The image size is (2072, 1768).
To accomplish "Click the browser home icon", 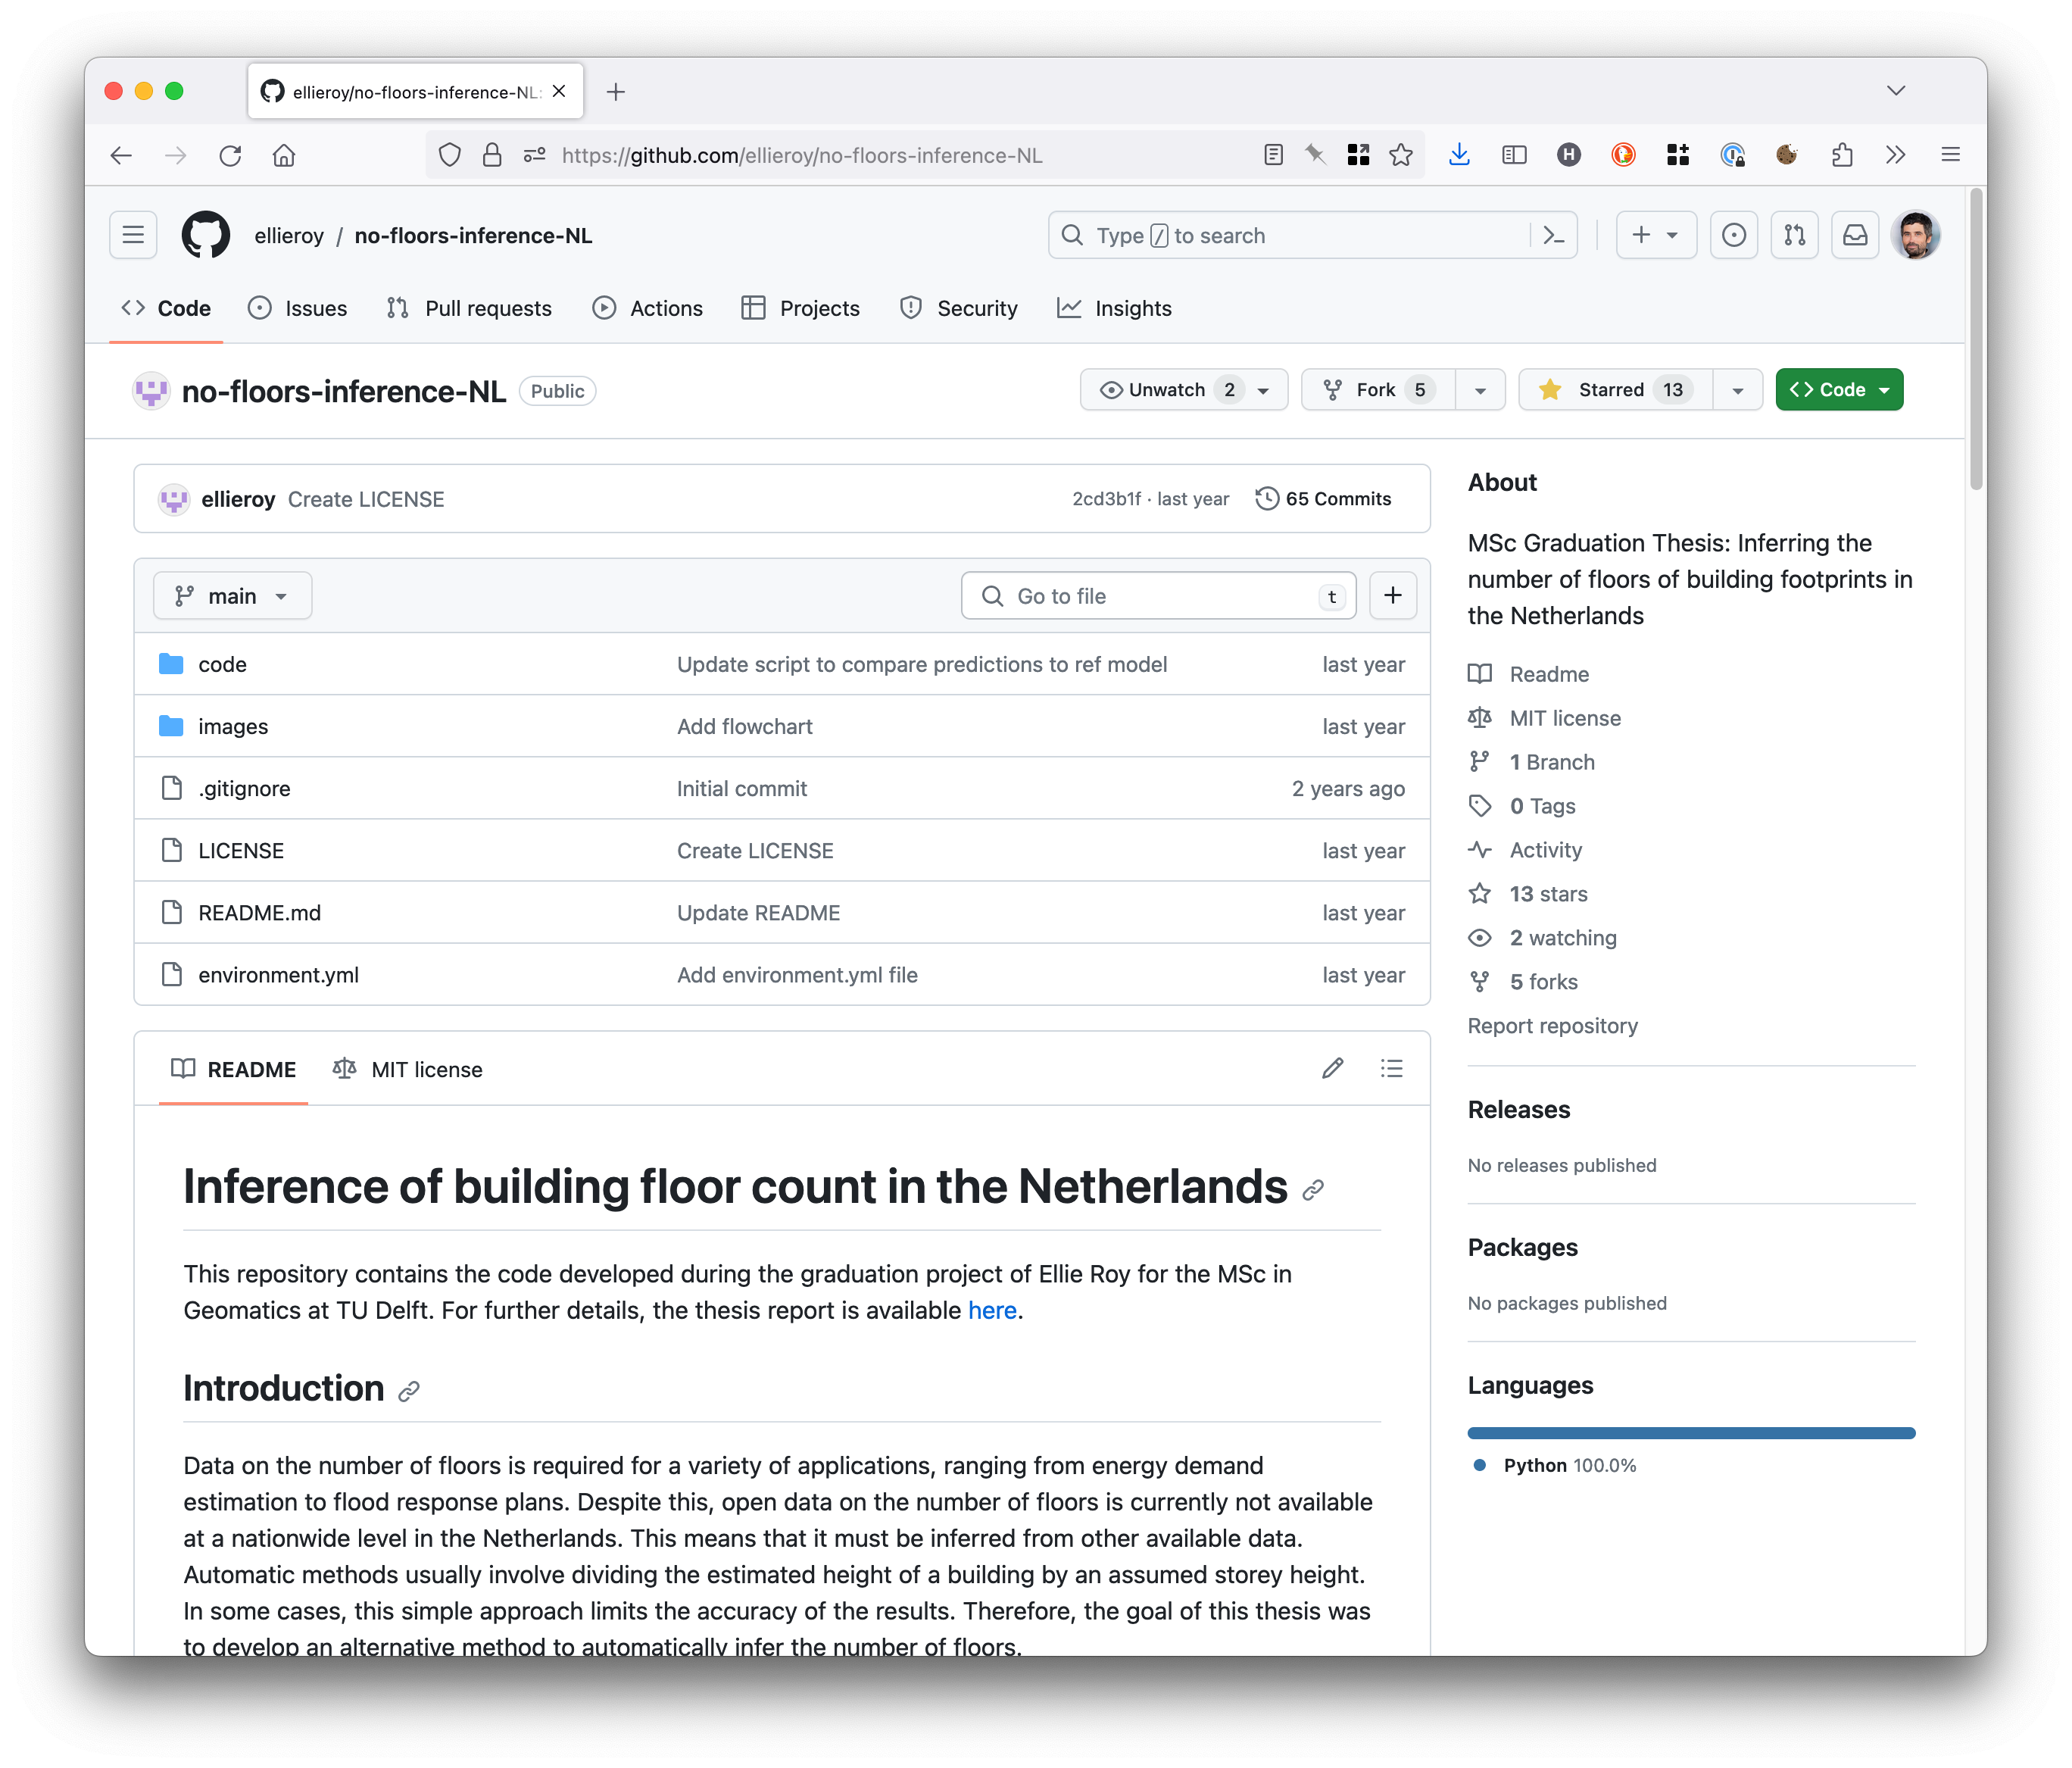I will [x=284, y=155].
